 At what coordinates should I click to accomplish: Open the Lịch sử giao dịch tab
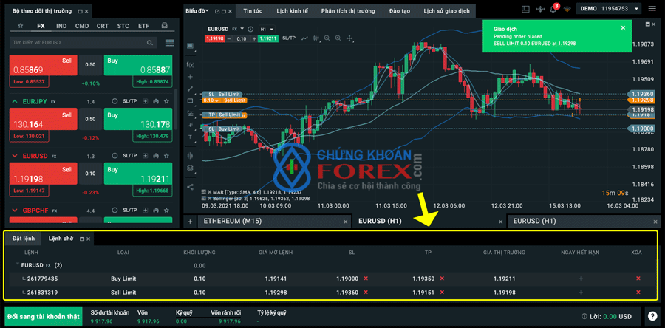pos(446,11)
